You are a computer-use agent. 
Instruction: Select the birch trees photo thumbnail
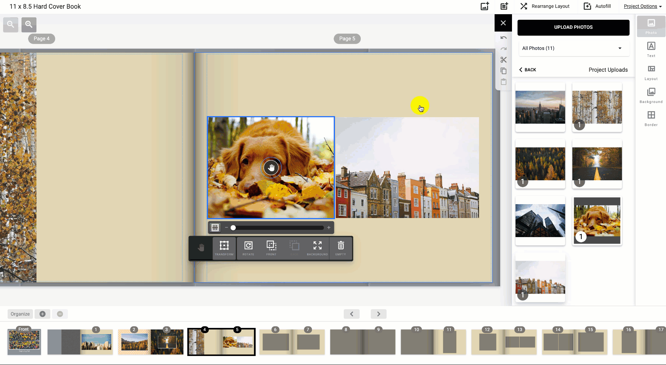[x=597, y=107]
